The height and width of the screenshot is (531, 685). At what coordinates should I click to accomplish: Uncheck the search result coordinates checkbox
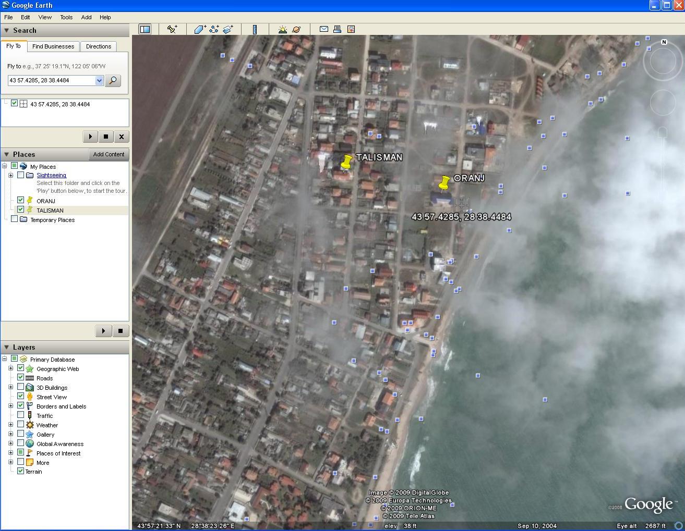pyautogui.click(x=14, y=103)
